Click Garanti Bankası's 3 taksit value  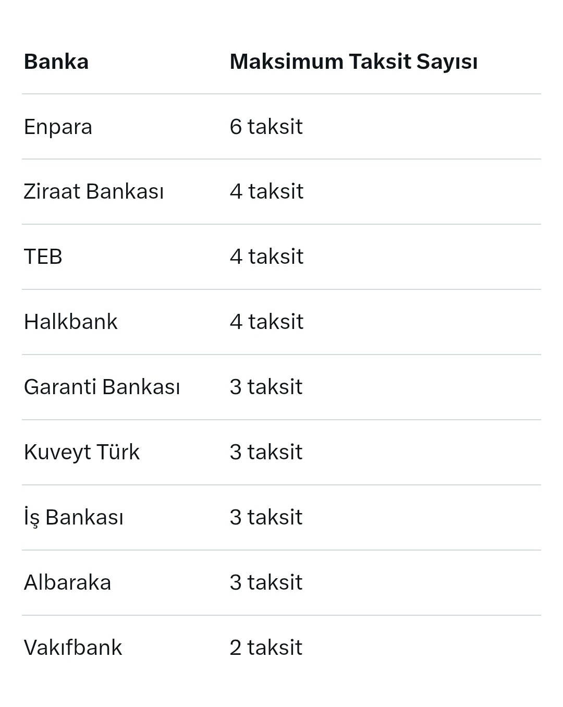[x=266, y=387]
